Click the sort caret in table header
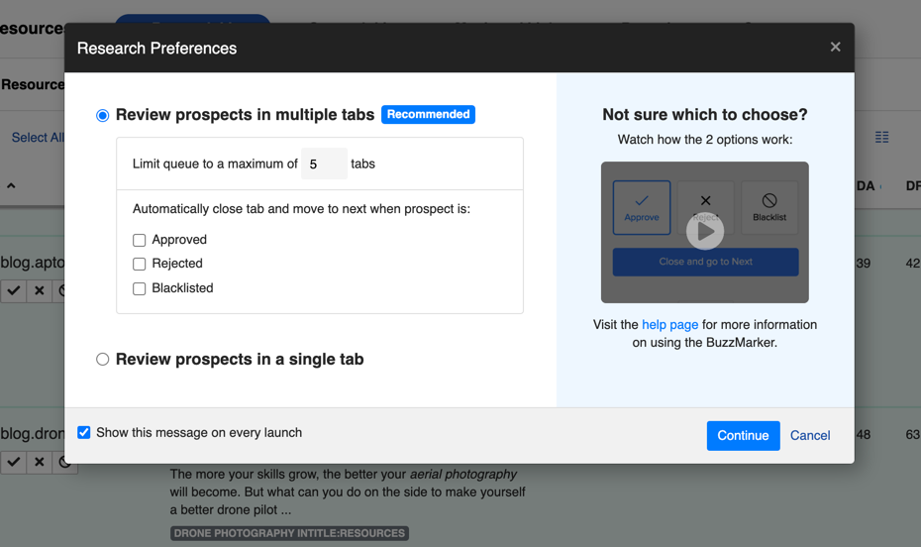 point(11,185)
